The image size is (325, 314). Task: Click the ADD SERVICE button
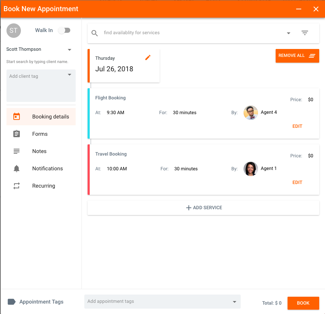[x=203, y=208]
